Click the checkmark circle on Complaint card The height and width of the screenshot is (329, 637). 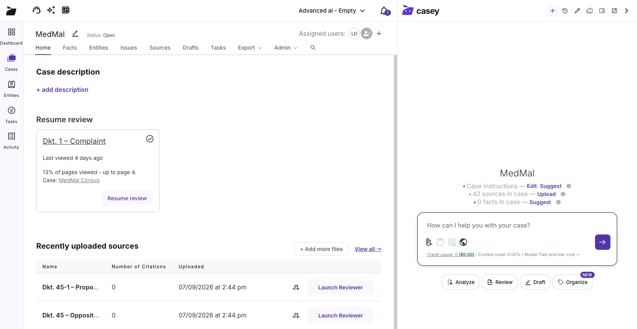[x=150, y=139]
